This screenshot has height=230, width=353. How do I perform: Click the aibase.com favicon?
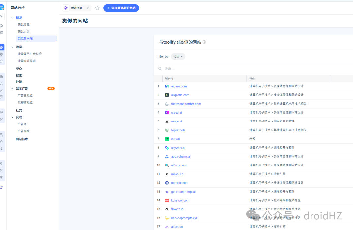pos(167,86)
